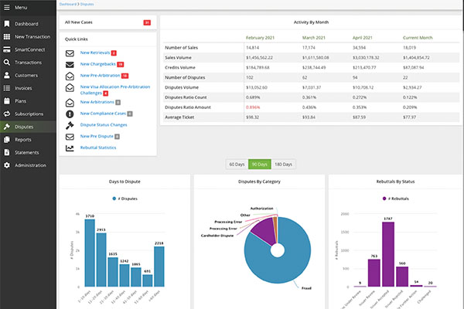Click chart icon beside Rebuttal Statistics
Screen dimensions: 464x309
pos(70,148)
